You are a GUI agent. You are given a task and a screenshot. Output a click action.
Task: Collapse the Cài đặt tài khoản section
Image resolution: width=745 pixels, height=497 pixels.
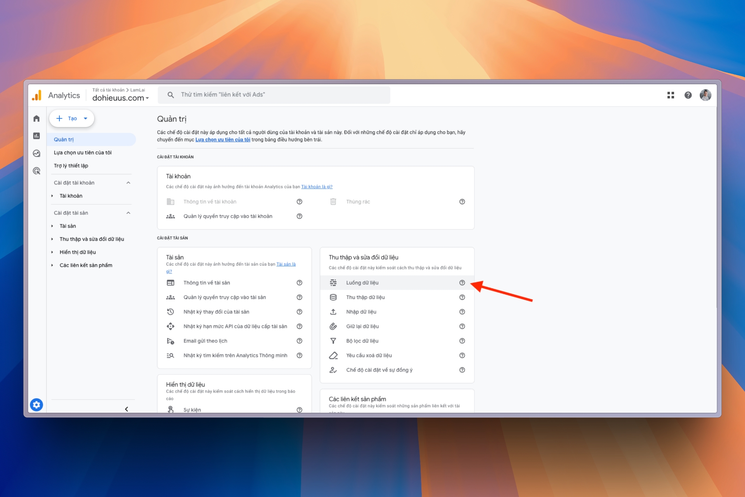pos(128,183)
